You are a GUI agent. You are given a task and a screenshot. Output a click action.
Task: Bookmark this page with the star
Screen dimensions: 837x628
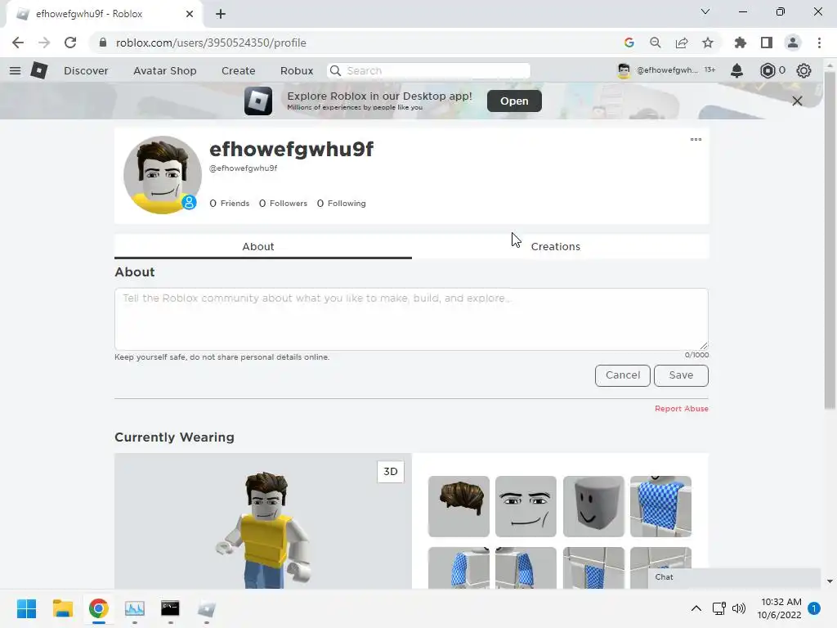point(708,43)
